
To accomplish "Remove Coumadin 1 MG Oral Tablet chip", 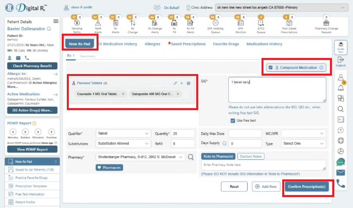I will tap(123, 94).
